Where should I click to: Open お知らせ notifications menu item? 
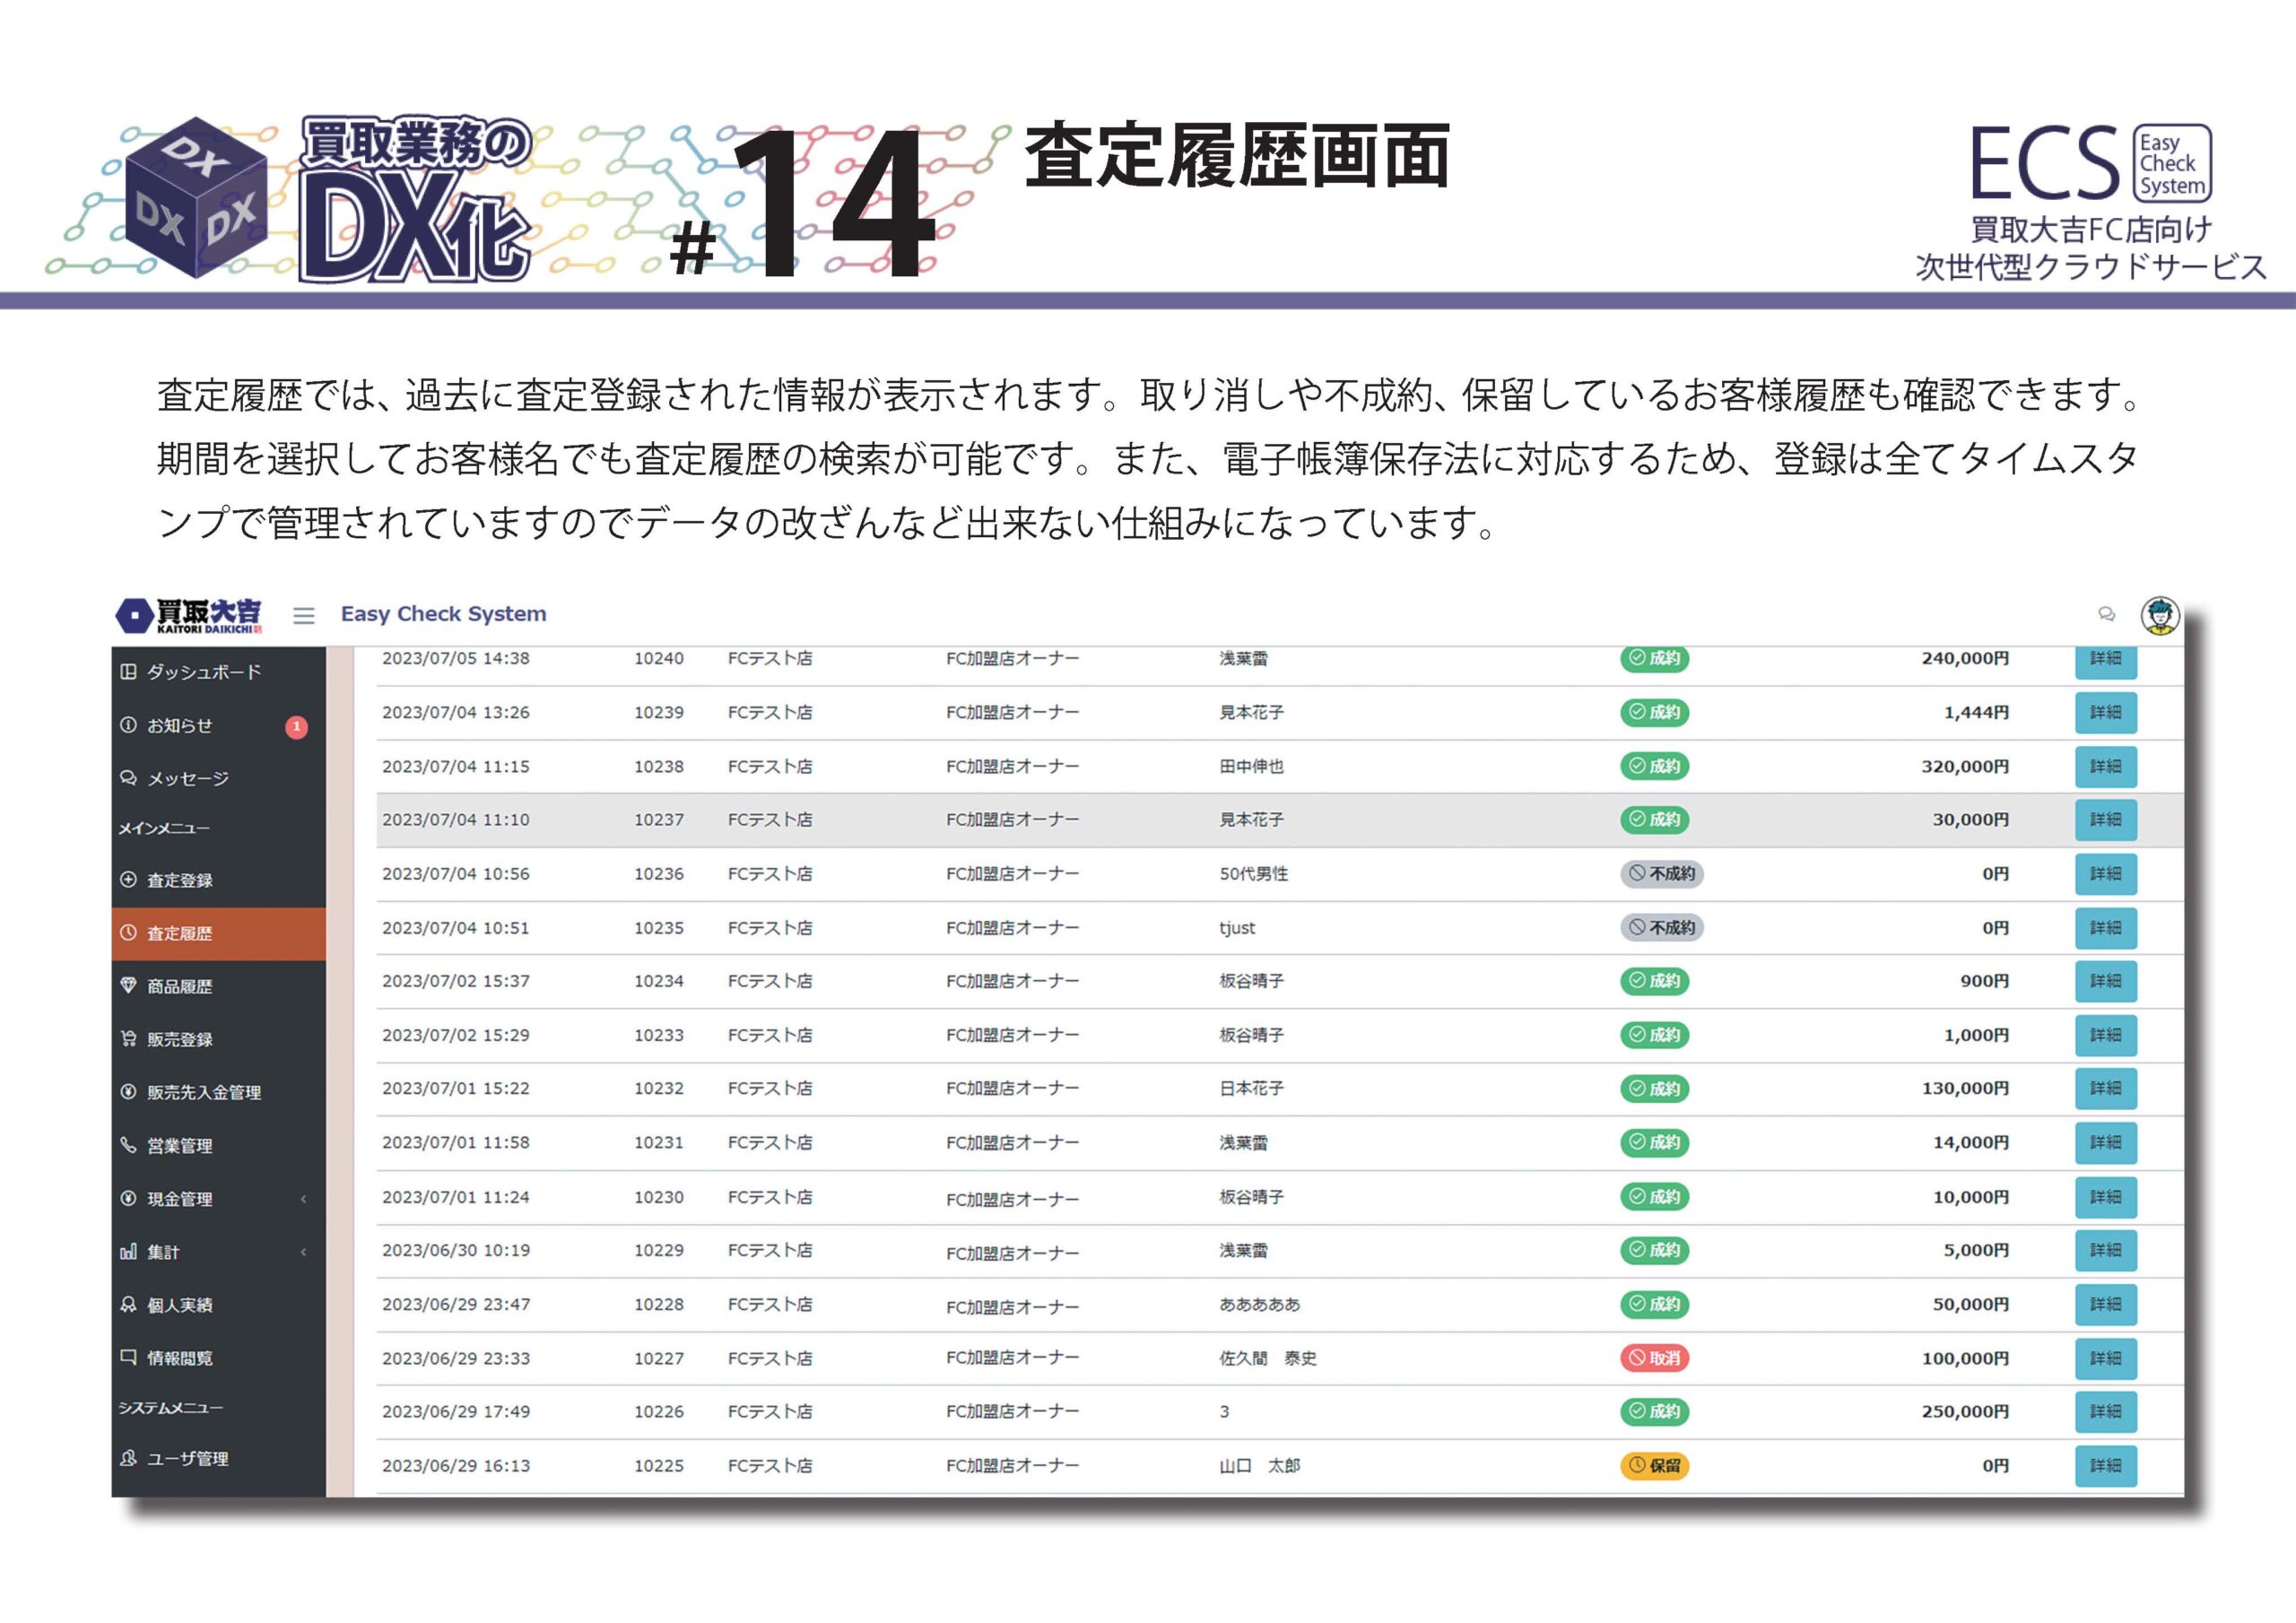point(180,726)
